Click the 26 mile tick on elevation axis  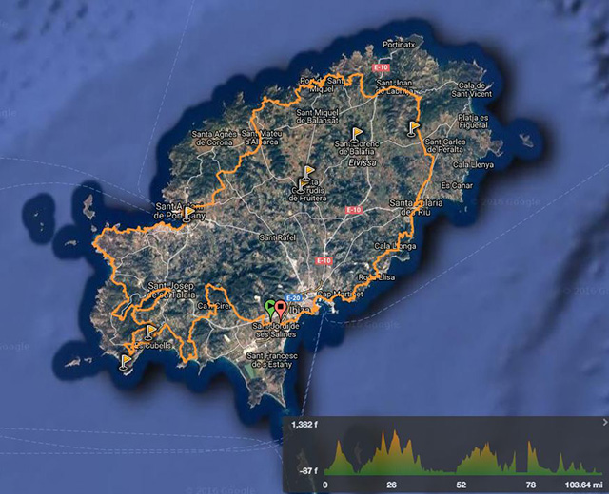pyautogui.click(x=391, y=484)
